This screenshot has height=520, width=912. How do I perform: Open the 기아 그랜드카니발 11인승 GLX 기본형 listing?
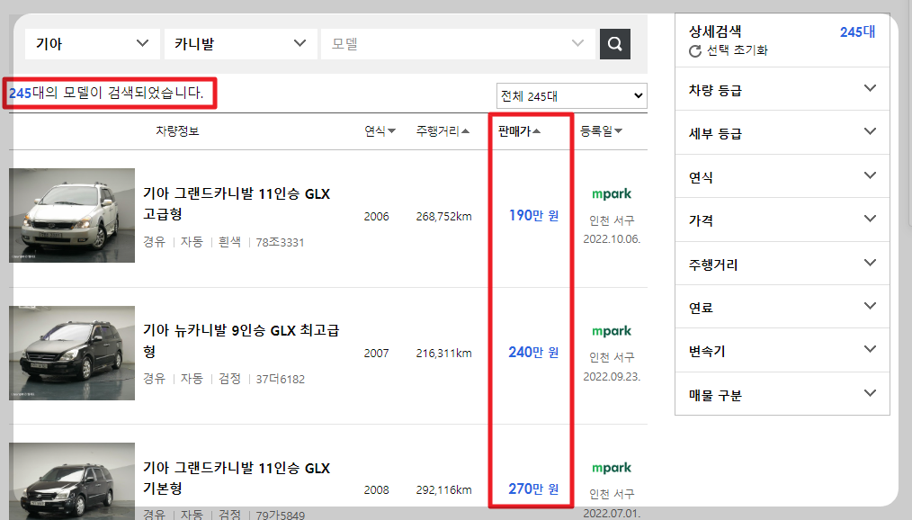[237, 478]
